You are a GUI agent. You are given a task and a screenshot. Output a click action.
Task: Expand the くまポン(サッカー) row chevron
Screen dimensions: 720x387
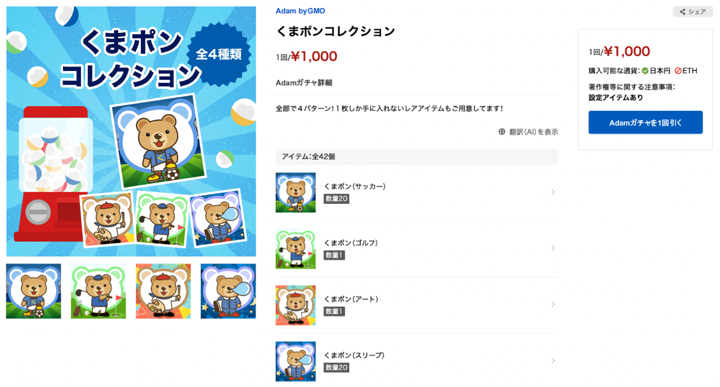(x=553, y=192)
